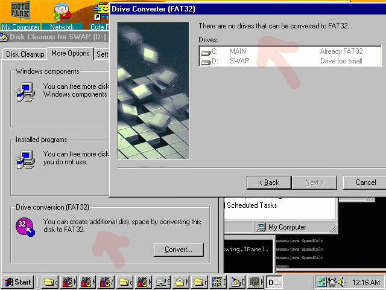Open the taskbar Disk Cleanup brush button
The image size is (386, 290).
238,282
